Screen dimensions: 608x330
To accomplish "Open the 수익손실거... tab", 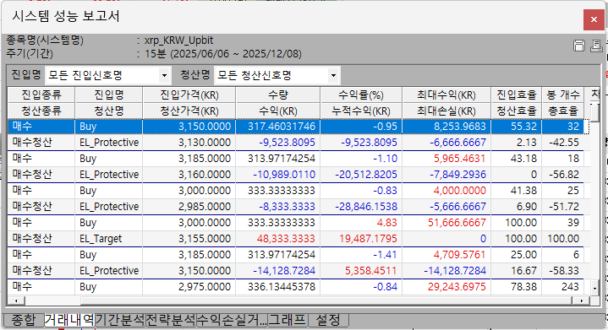I will click(x=232, y=320).
